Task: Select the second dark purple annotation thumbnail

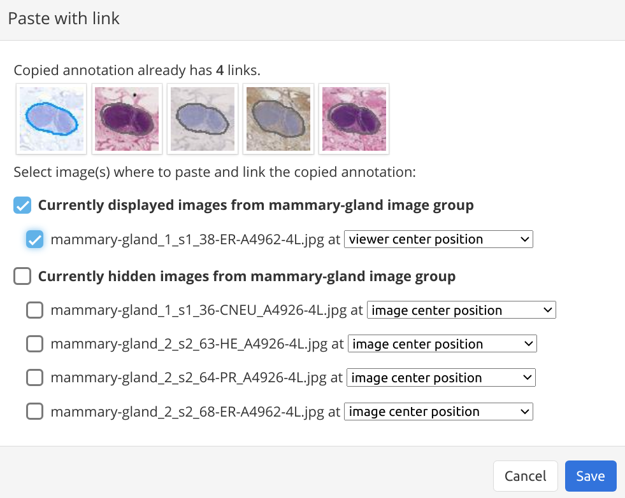Action: coord(127,118)
